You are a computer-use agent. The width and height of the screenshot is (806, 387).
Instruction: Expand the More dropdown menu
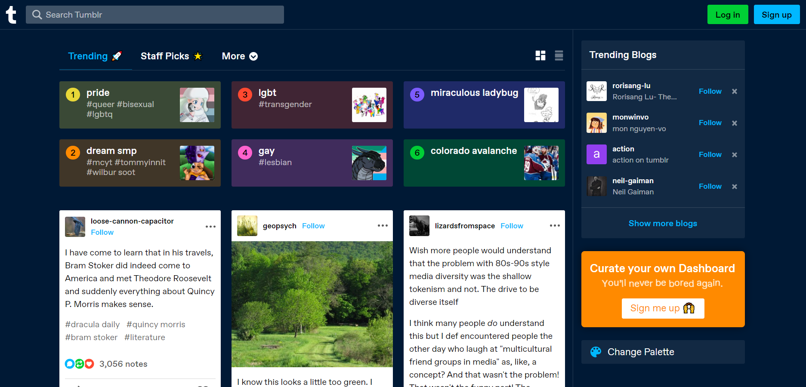[x=240, y=56]
